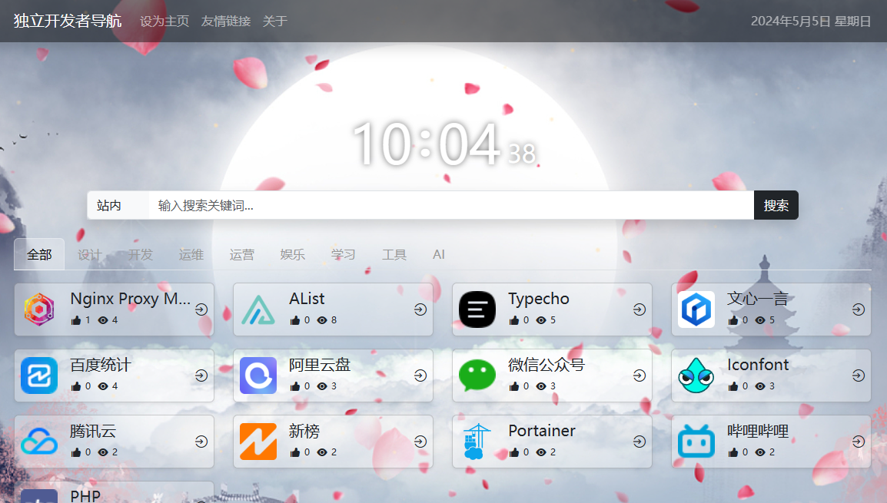Click the 搜索 search button
This screenshot has width=887, height=503.
(x=776, y=205)
